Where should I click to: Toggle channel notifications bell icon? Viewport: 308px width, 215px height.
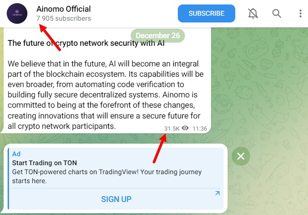pyautogui.click(x=253, y=13)
